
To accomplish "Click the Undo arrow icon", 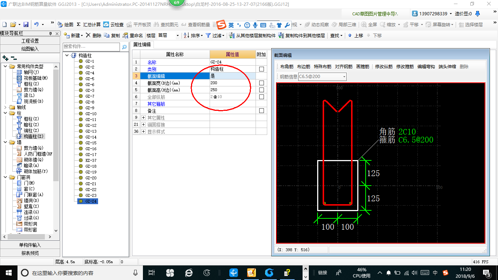I will tap(36, 24).
